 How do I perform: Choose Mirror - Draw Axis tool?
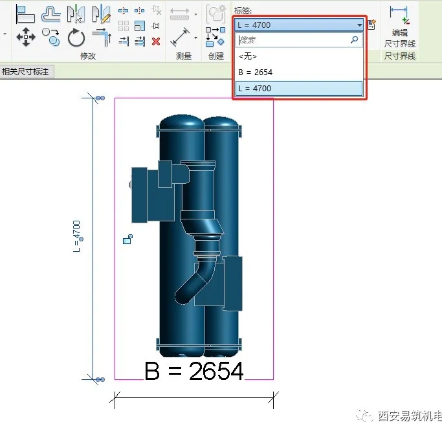(101, 14)
